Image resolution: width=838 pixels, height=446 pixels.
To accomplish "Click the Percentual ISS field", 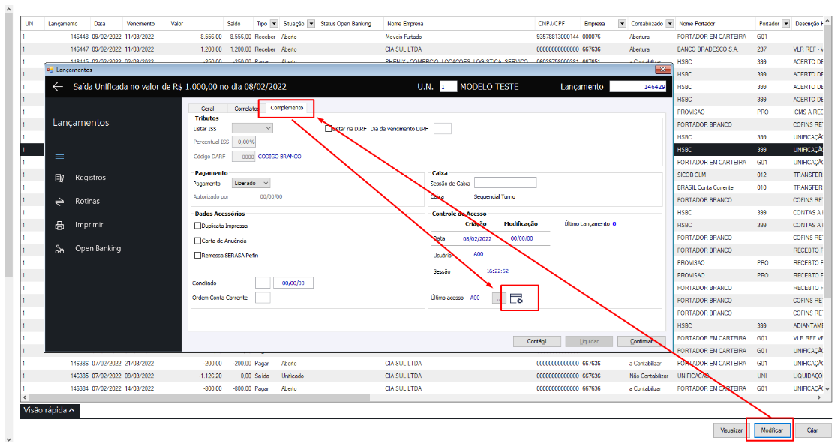I will [x=244, y=142].
